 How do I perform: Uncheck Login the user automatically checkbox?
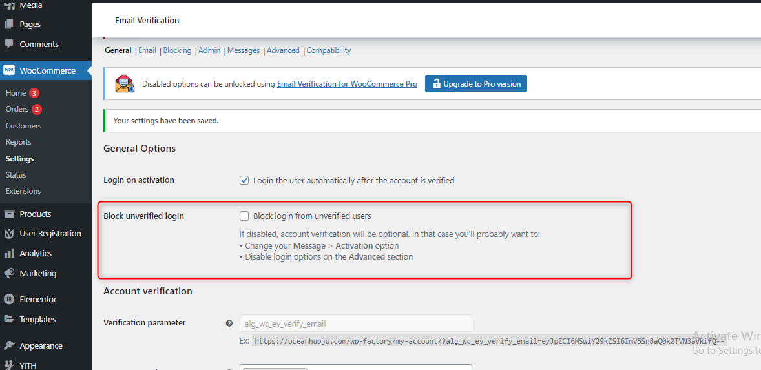point(245,180)
